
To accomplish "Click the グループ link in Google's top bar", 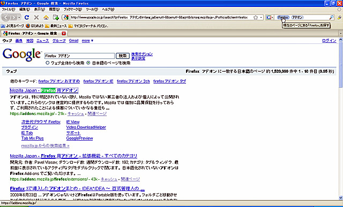I will pos(59,41).
